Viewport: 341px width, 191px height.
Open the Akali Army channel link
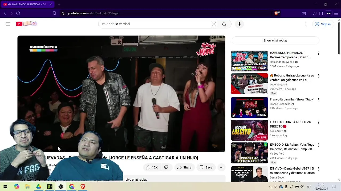tap(276, 131)
